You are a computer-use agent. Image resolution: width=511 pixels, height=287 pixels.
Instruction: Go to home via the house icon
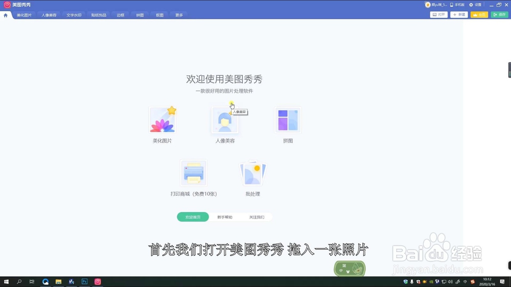pos(6,15)
